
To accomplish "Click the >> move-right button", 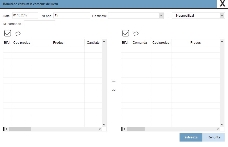I will tap(114, 81).
